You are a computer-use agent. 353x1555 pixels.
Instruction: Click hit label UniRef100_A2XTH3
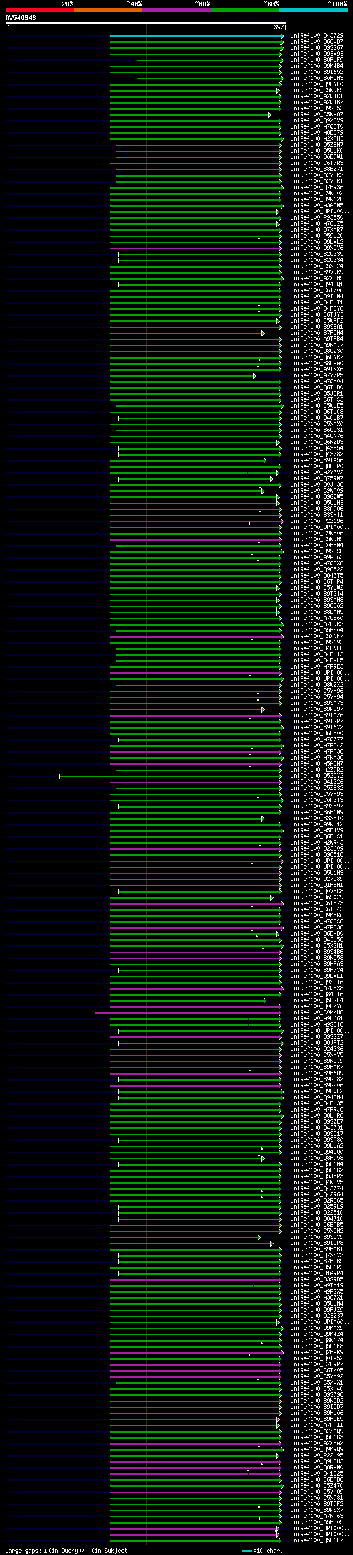pyautogui.click(x=316, y=139)
